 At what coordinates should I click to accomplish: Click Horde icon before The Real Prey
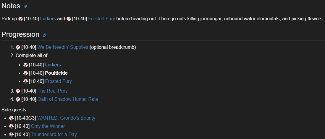point(18,91)
